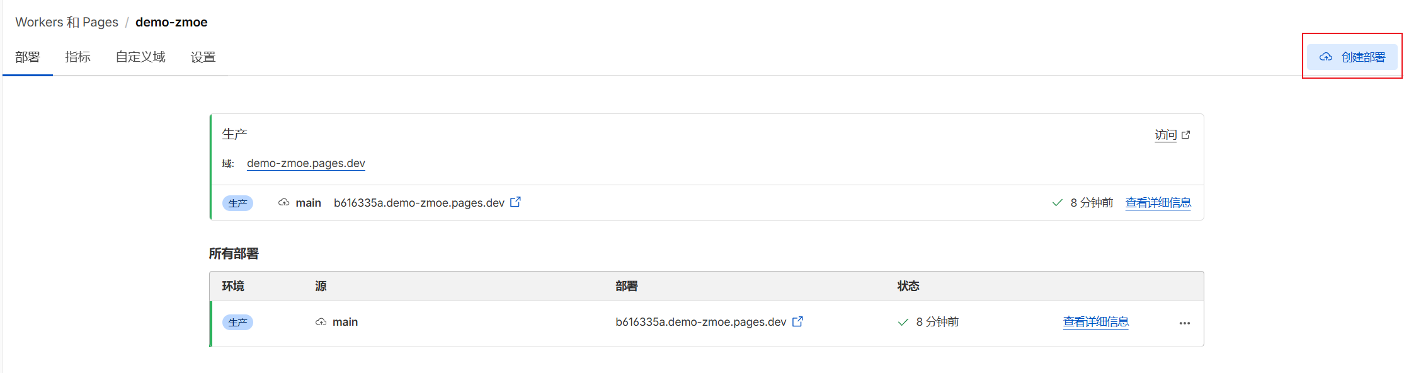The width and height of the screenshot is (1404, 373).
Task: Click the cloud icon beside main in table row
Action: tap(321, 322)
